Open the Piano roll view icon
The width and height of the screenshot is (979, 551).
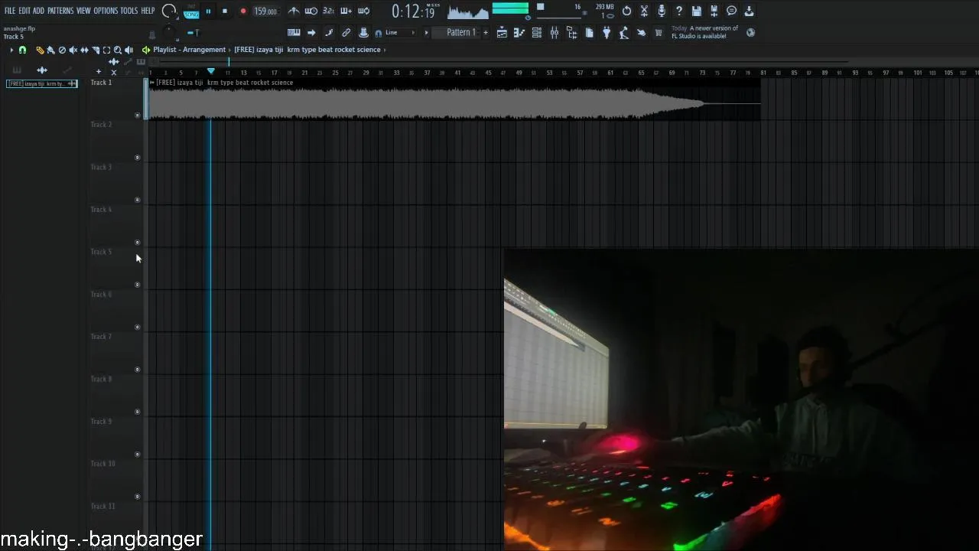(519, 33)
